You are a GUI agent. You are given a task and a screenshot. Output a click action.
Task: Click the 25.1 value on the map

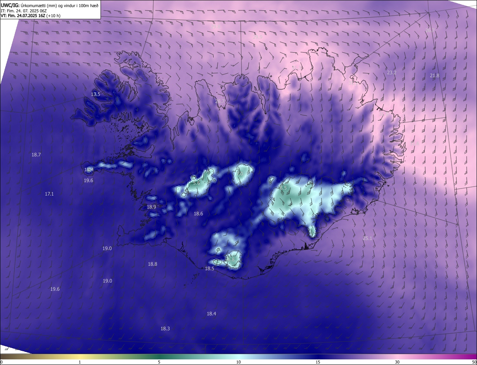(x=367, y=238)
